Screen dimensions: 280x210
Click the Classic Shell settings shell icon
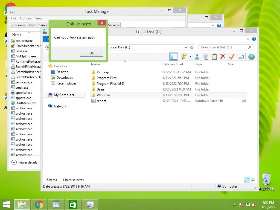(x=252, y=57)
